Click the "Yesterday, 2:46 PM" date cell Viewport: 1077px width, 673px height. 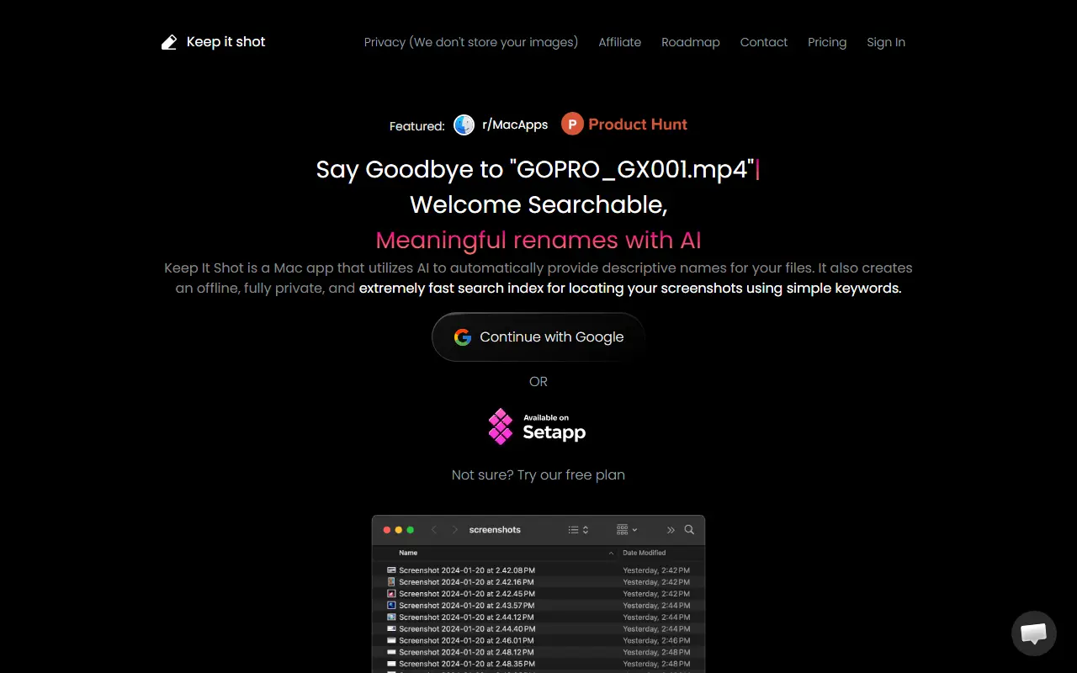coord(656,641)
